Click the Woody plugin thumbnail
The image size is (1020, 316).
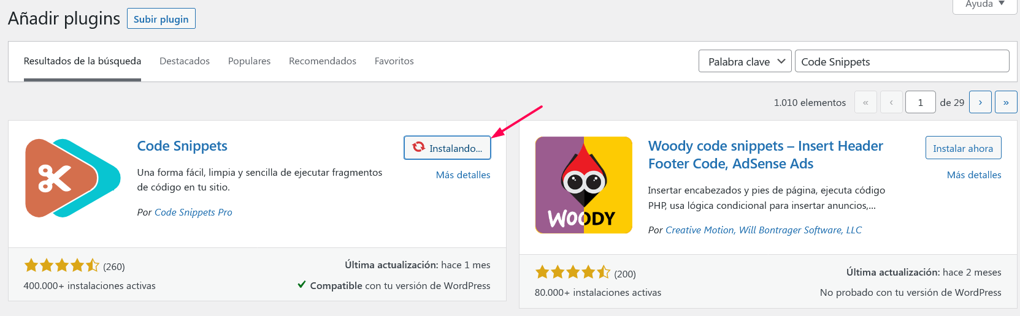tap(584, 185)
